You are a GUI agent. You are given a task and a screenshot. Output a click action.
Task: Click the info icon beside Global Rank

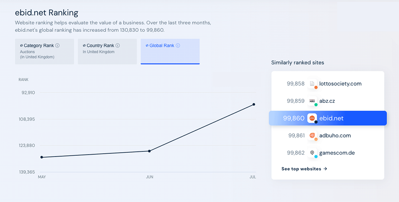(x=178, y=45)
